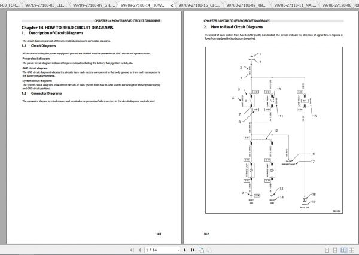Click '1. Description of Circuit Diagrams' heading
The height and width of the screenshot is (255, 359).
(52, 33)
